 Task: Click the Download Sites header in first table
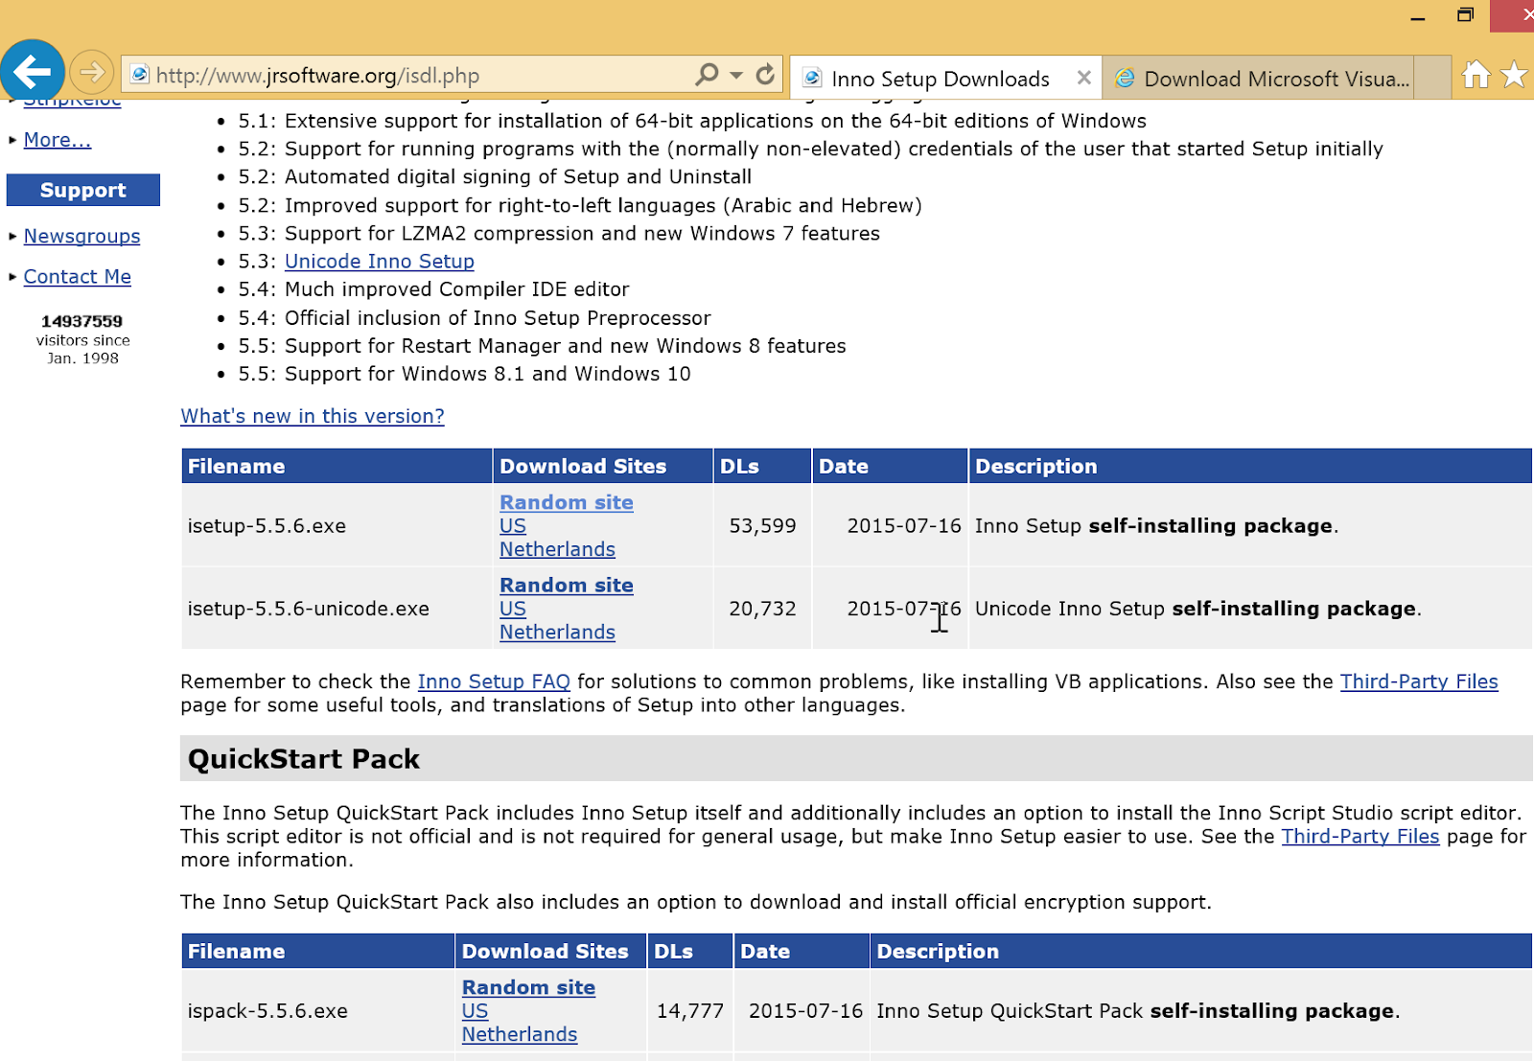pyautogui.click(x=603, y=466)
